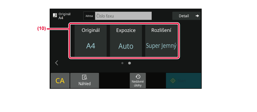This screenshot has height=112, width=257.
Task: Click the Adresa address book button
Action: (x=89, y=16)
